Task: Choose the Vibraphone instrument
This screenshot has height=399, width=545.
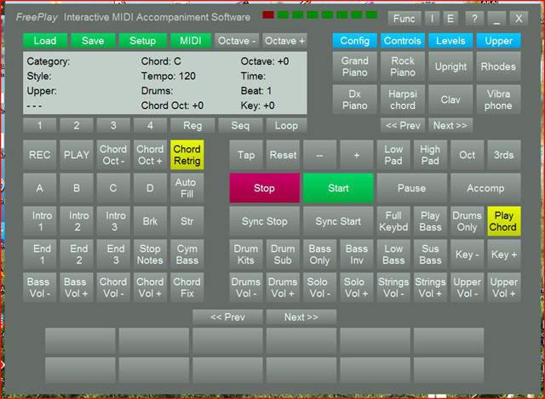Action: coord(498,100)
